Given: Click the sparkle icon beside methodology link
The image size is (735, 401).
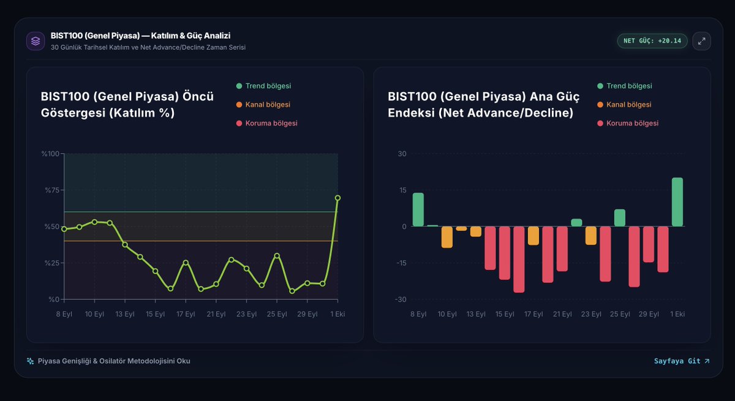Looking at the screenshot, I should coord(30,361).
